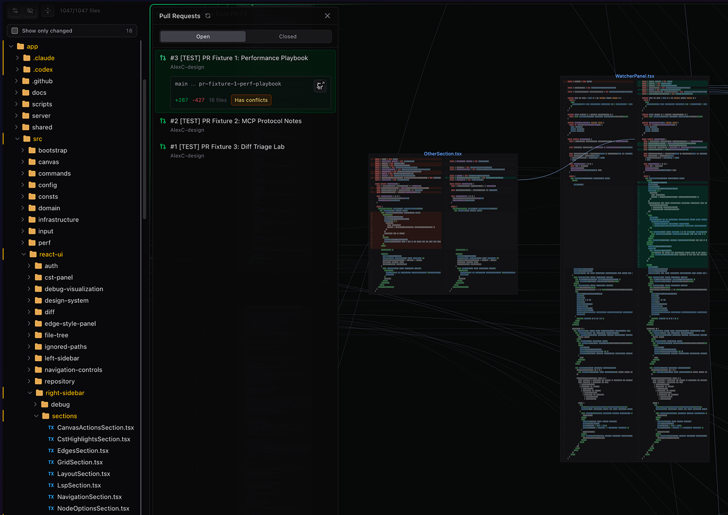Collapse the sections folder chevron
This screenshot has width=728, height=515.
(36, 416)
